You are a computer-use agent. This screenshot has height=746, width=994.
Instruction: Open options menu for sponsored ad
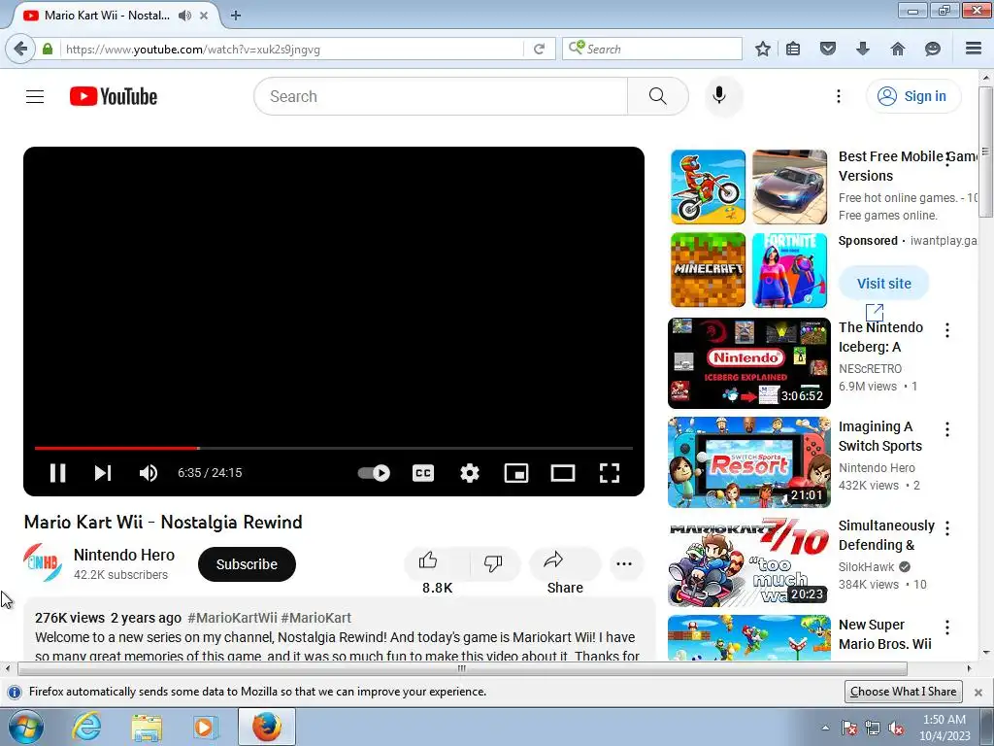(x=947, y=159)
